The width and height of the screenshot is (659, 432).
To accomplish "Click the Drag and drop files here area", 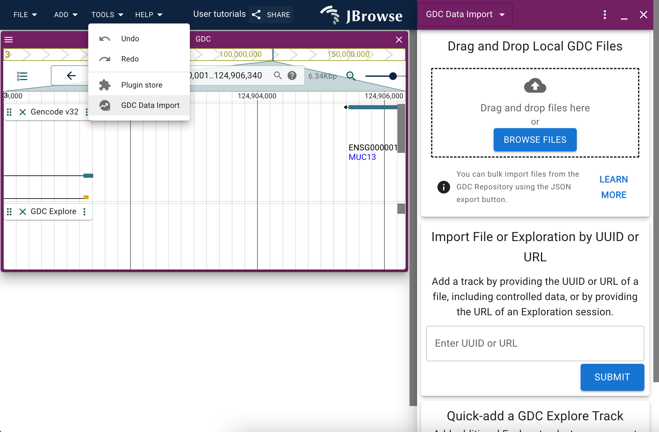I will [x=535, y=113].
